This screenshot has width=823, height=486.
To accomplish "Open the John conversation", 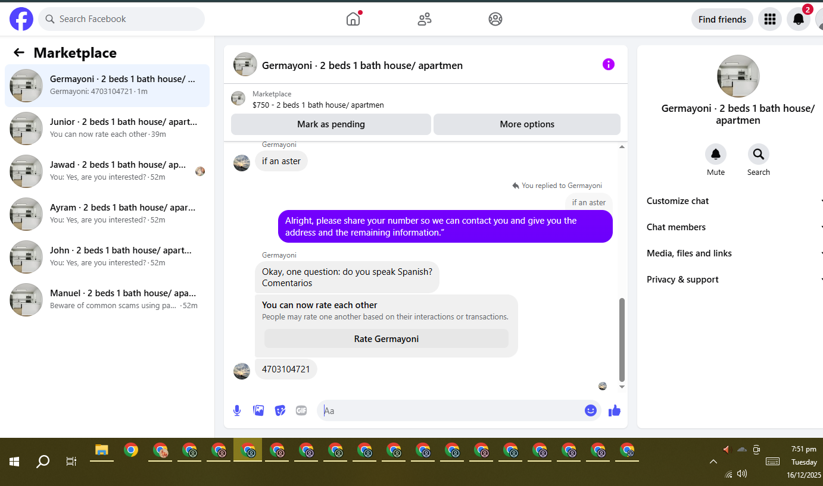I will click(x=107, y=257).
